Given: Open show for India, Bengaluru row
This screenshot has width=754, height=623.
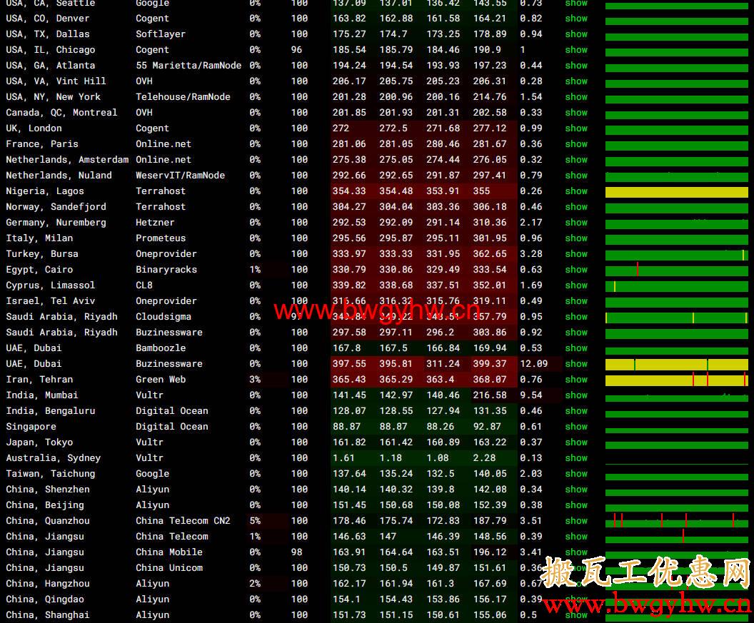Looking at the screenshot, I should click(576, 411).
